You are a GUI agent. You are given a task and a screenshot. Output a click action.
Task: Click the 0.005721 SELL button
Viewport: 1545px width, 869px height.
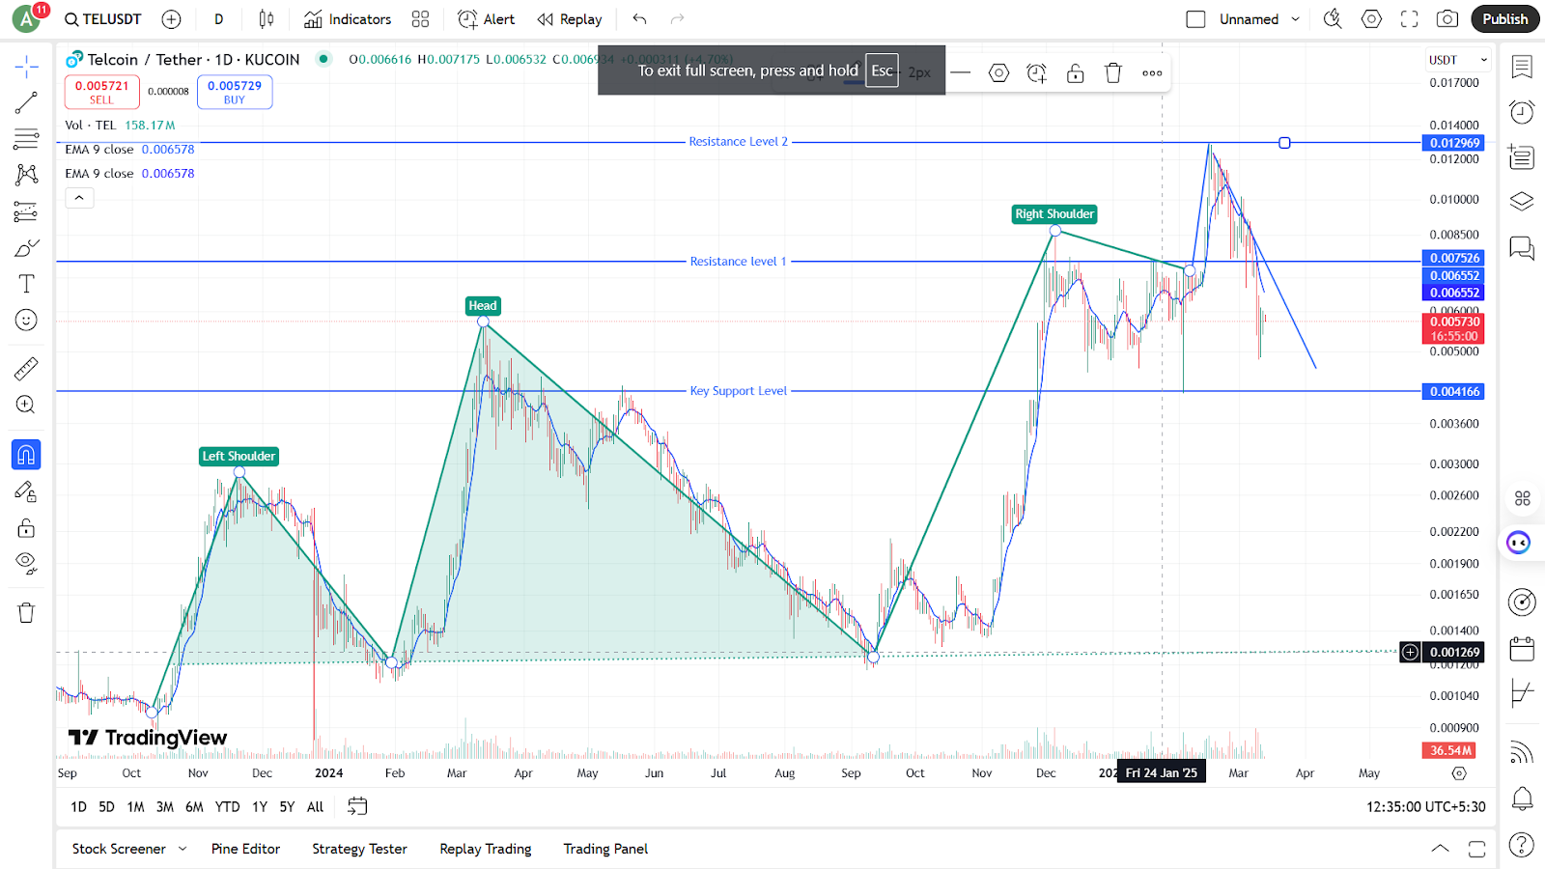[x=101, y=92]
